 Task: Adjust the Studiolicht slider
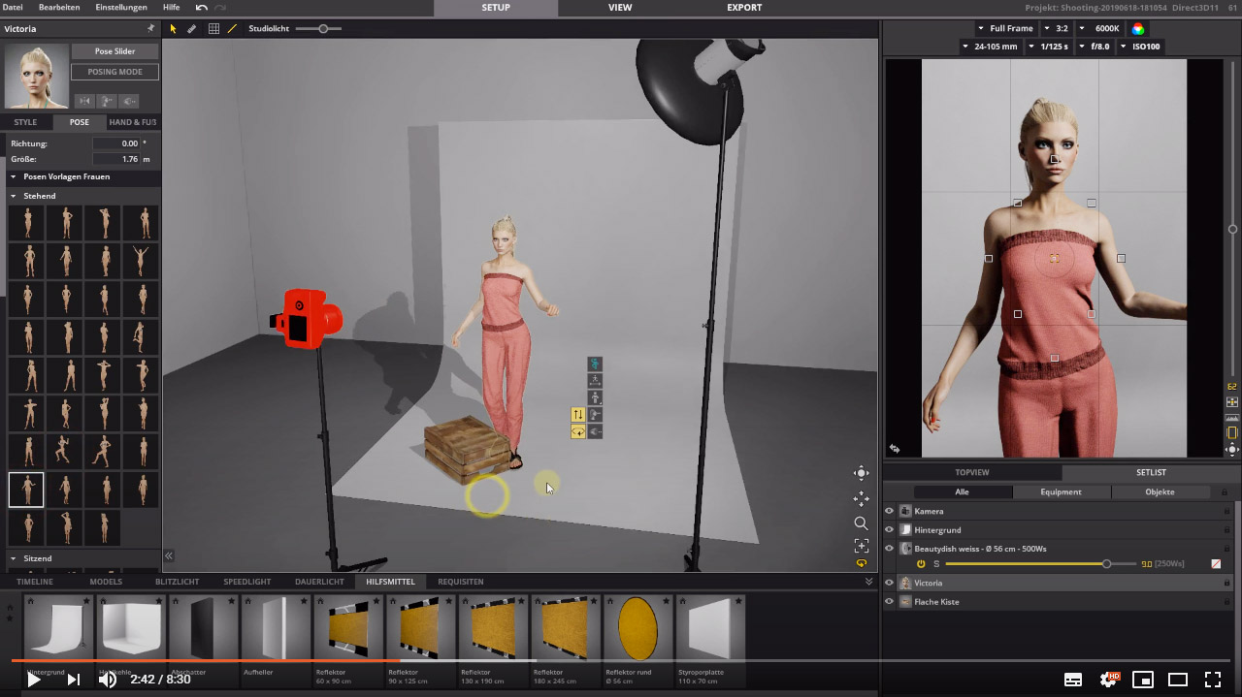click(323, 29)
